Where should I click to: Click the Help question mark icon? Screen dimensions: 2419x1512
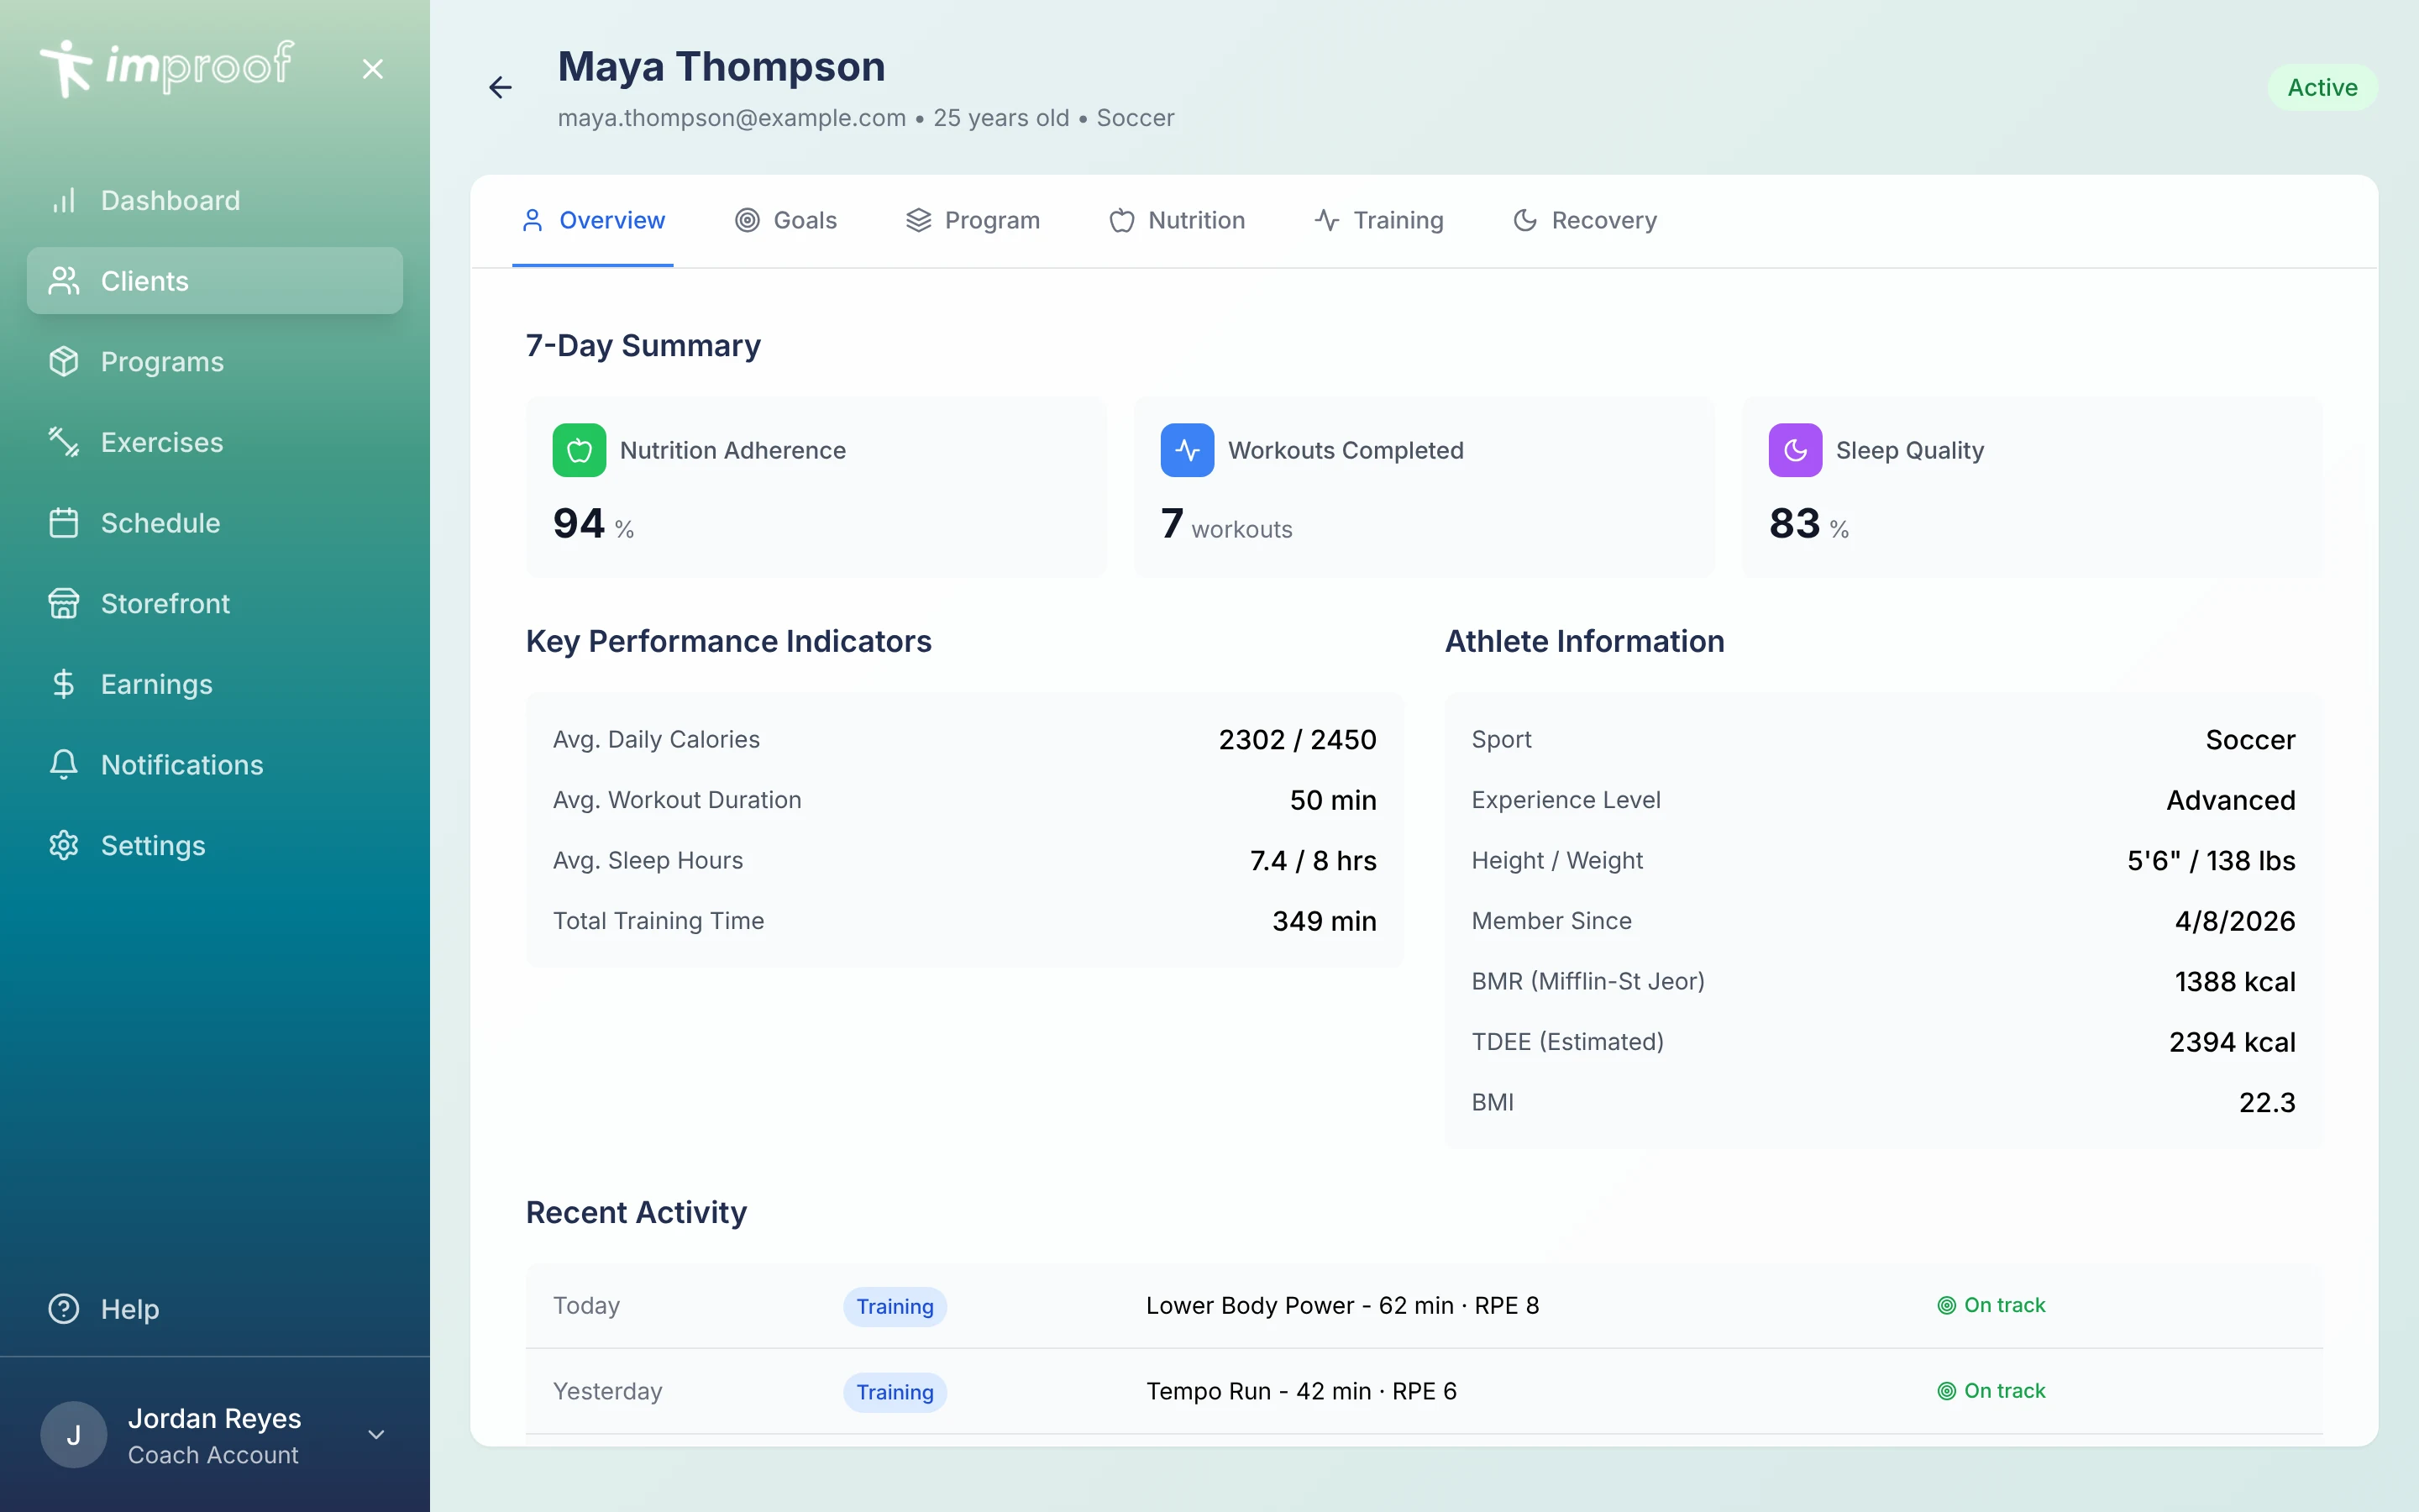[x=64, y=1309]
